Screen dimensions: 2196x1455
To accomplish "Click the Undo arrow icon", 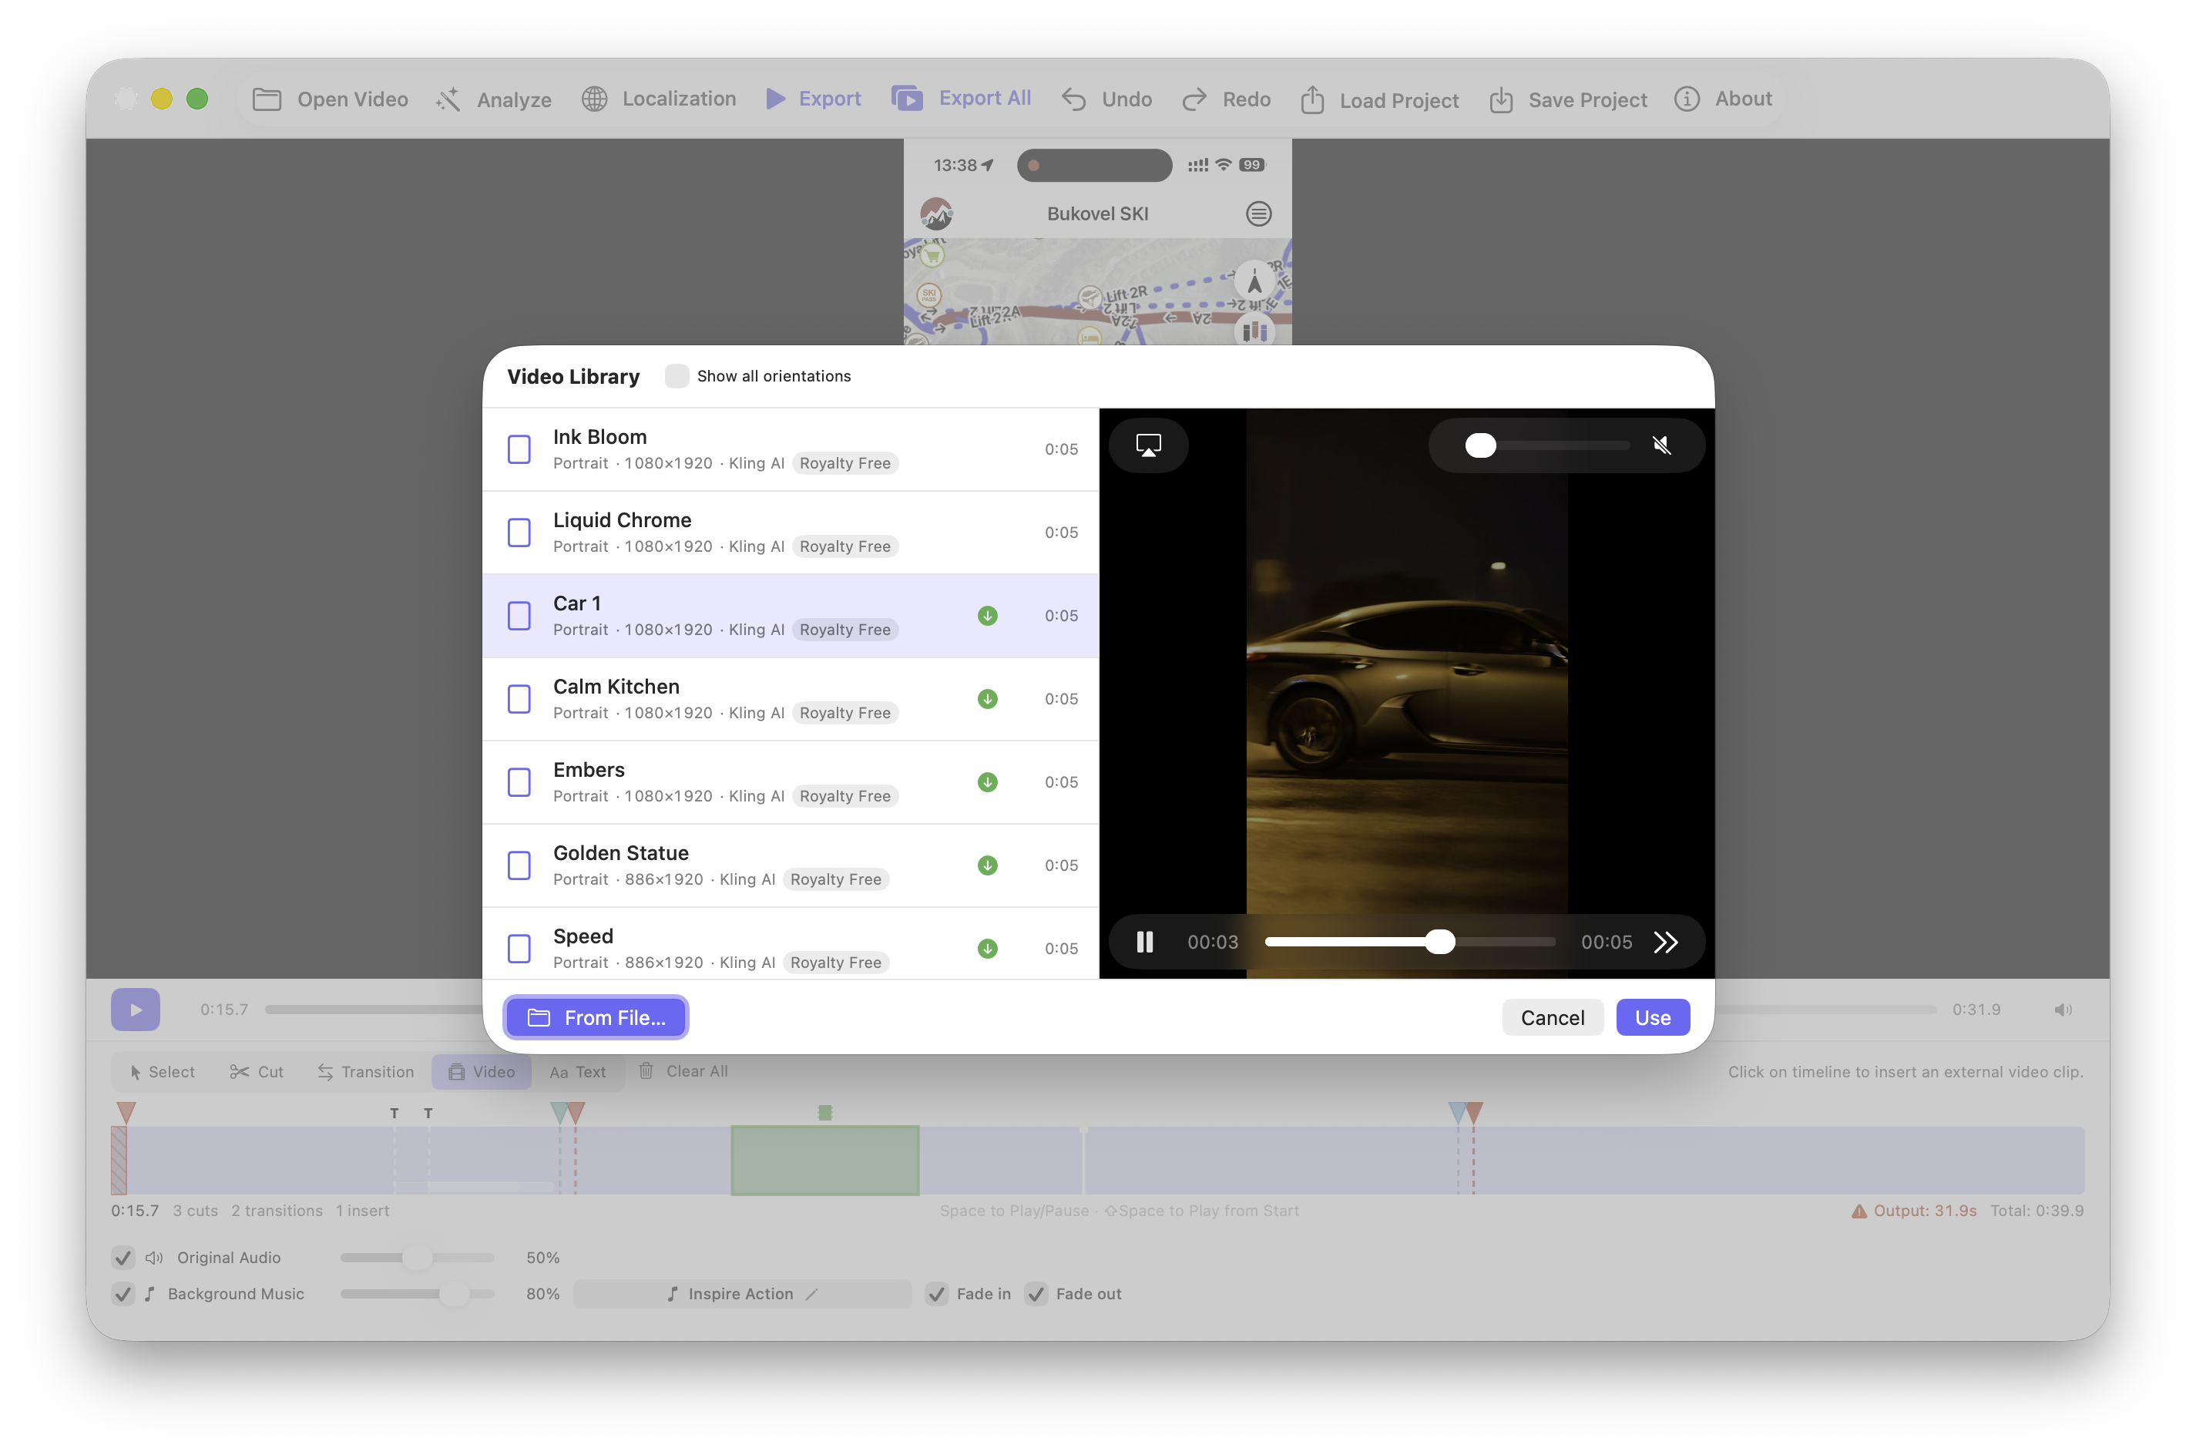I will coord(1073,99).
